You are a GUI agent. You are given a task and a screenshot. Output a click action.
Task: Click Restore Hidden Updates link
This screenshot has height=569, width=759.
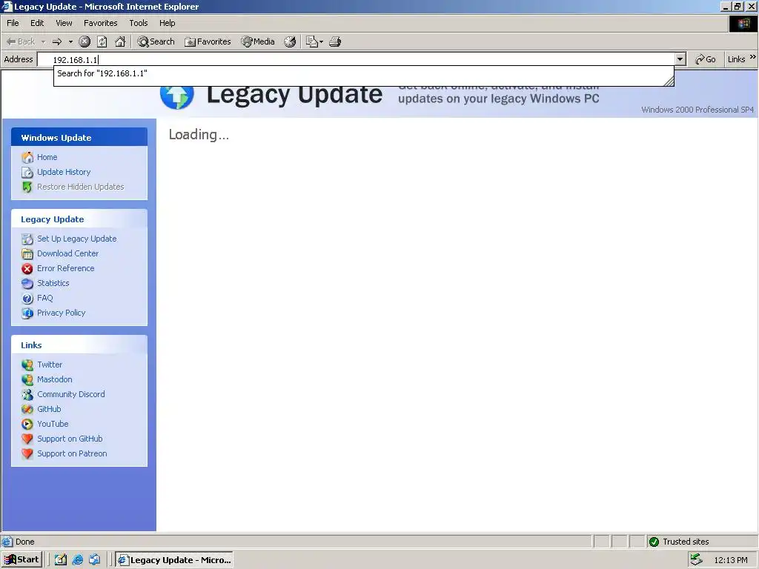[80, 187]
